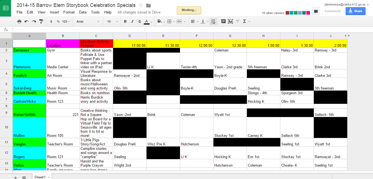373x179 pixels.
Task: Open the Functions sigma dropdown
Action: click(246, 21)
